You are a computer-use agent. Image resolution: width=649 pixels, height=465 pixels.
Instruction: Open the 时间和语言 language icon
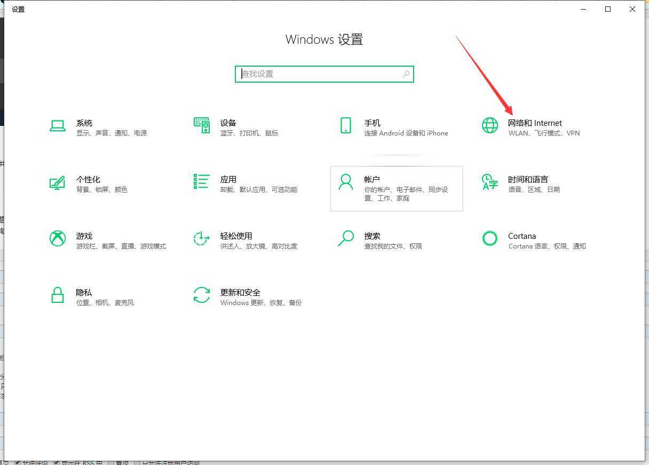(x=490, y=182)
